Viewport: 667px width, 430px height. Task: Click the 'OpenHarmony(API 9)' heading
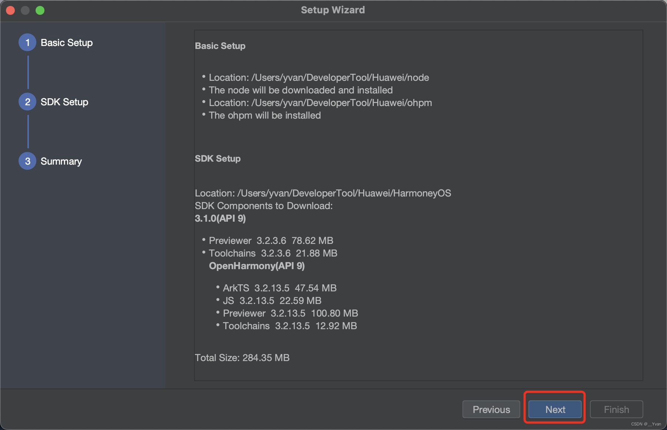click(x=257, y=266)
